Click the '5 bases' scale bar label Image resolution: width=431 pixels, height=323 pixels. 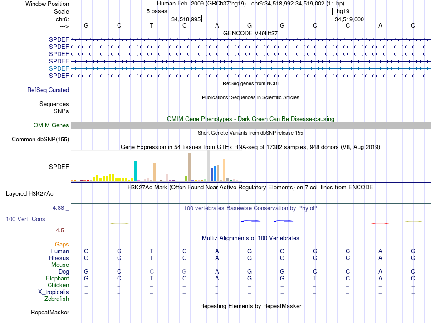157,11
